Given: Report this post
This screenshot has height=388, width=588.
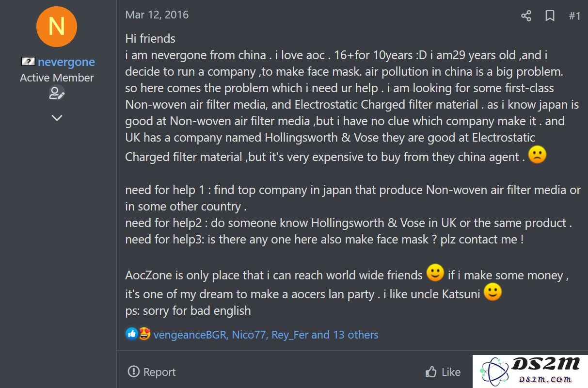Looking at the screenshot, I should pos(151,372).
